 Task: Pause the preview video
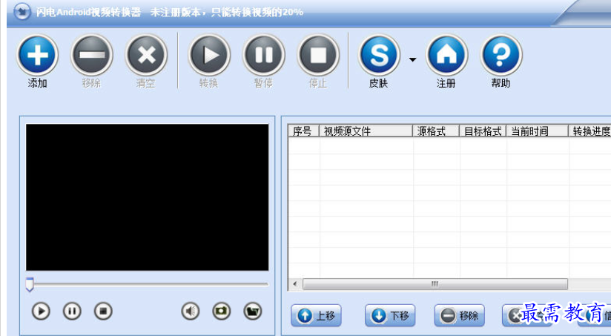coord(72,311)
